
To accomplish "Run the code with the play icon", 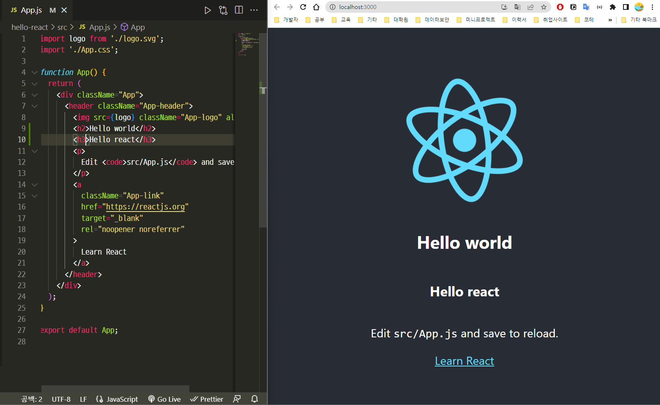I will click(x=207, y=10).
